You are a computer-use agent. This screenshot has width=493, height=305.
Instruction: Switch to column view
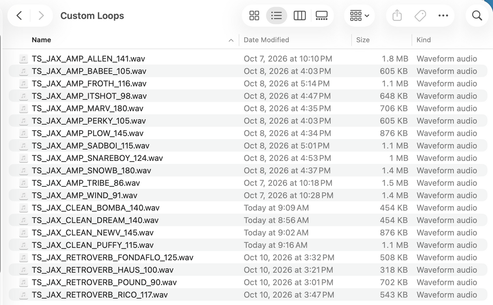(299, 16)
